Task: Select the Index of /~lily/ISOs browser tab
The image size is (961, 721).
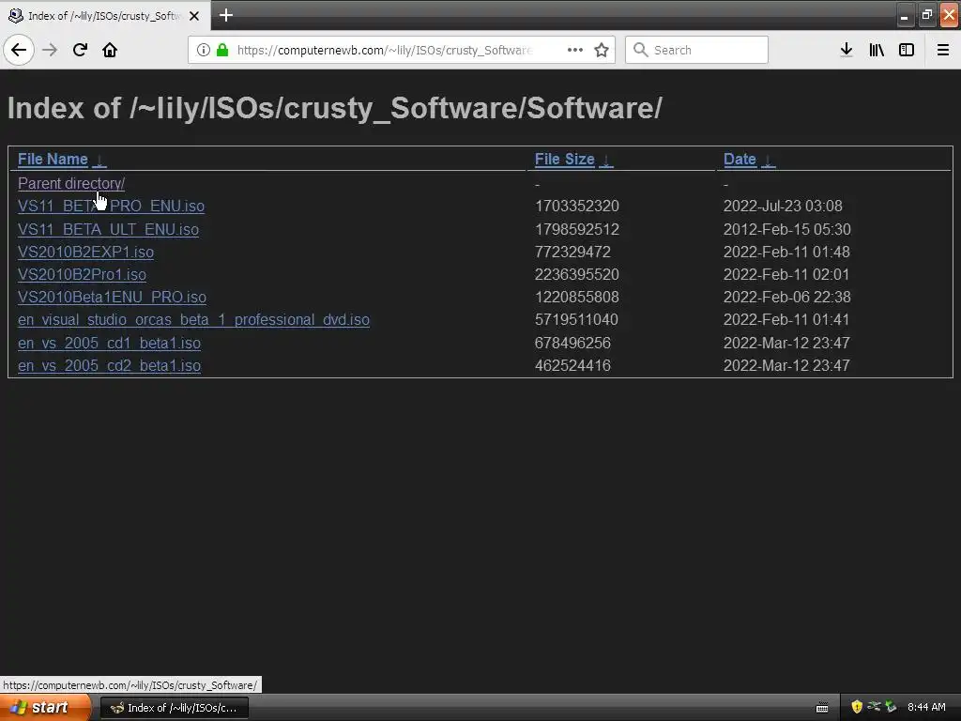Action: [104, 16]
